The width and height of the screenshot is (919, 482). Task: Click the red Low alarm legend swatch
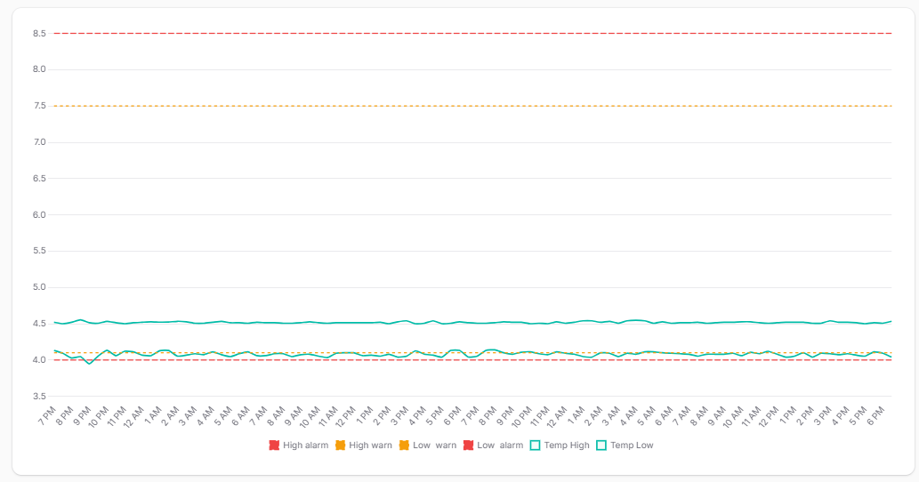tap(468, 445)
